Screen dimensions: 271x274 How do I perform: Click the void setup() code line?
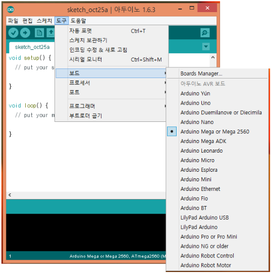click(30, 58)
